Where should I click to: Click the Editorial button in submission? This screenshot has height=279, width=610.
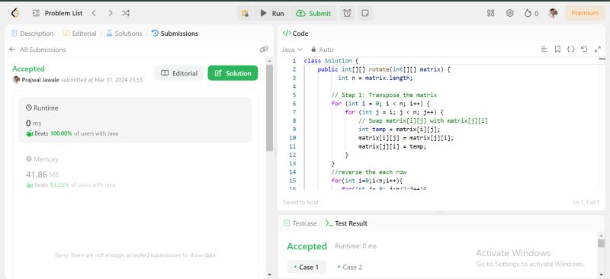point(179,73)
